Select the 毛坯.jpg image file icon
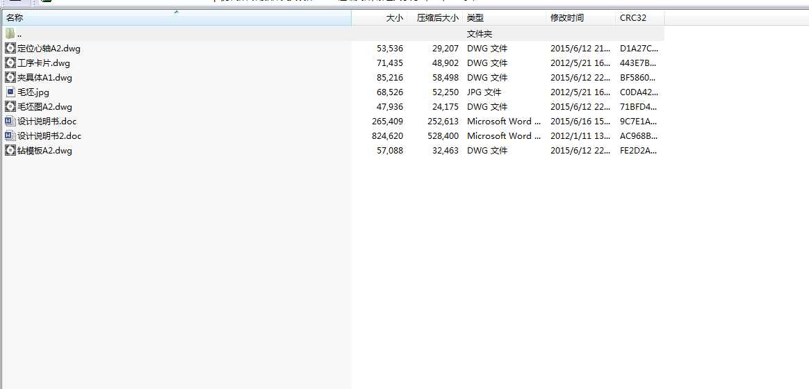 click(x=10, y=92)
